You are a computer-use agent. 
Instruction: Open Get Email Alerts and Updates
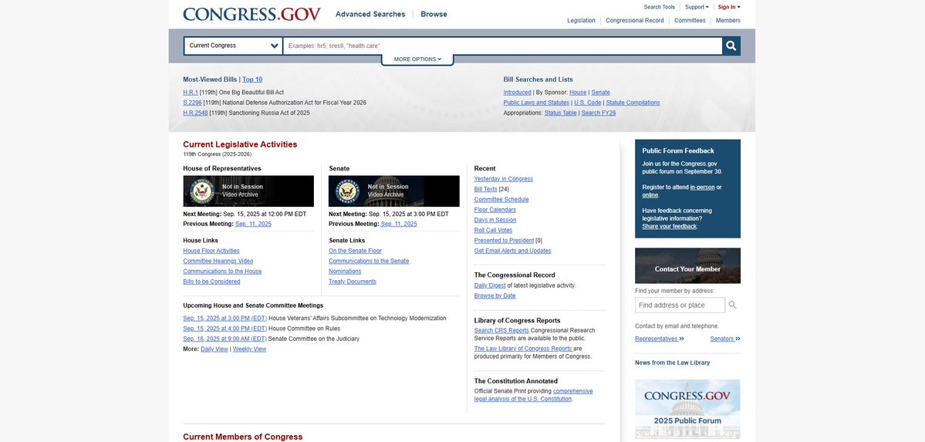click(512, 251)
